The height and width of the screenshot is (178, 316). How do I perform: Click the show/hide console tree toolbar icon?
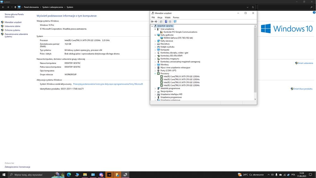[x=161, y=21]
